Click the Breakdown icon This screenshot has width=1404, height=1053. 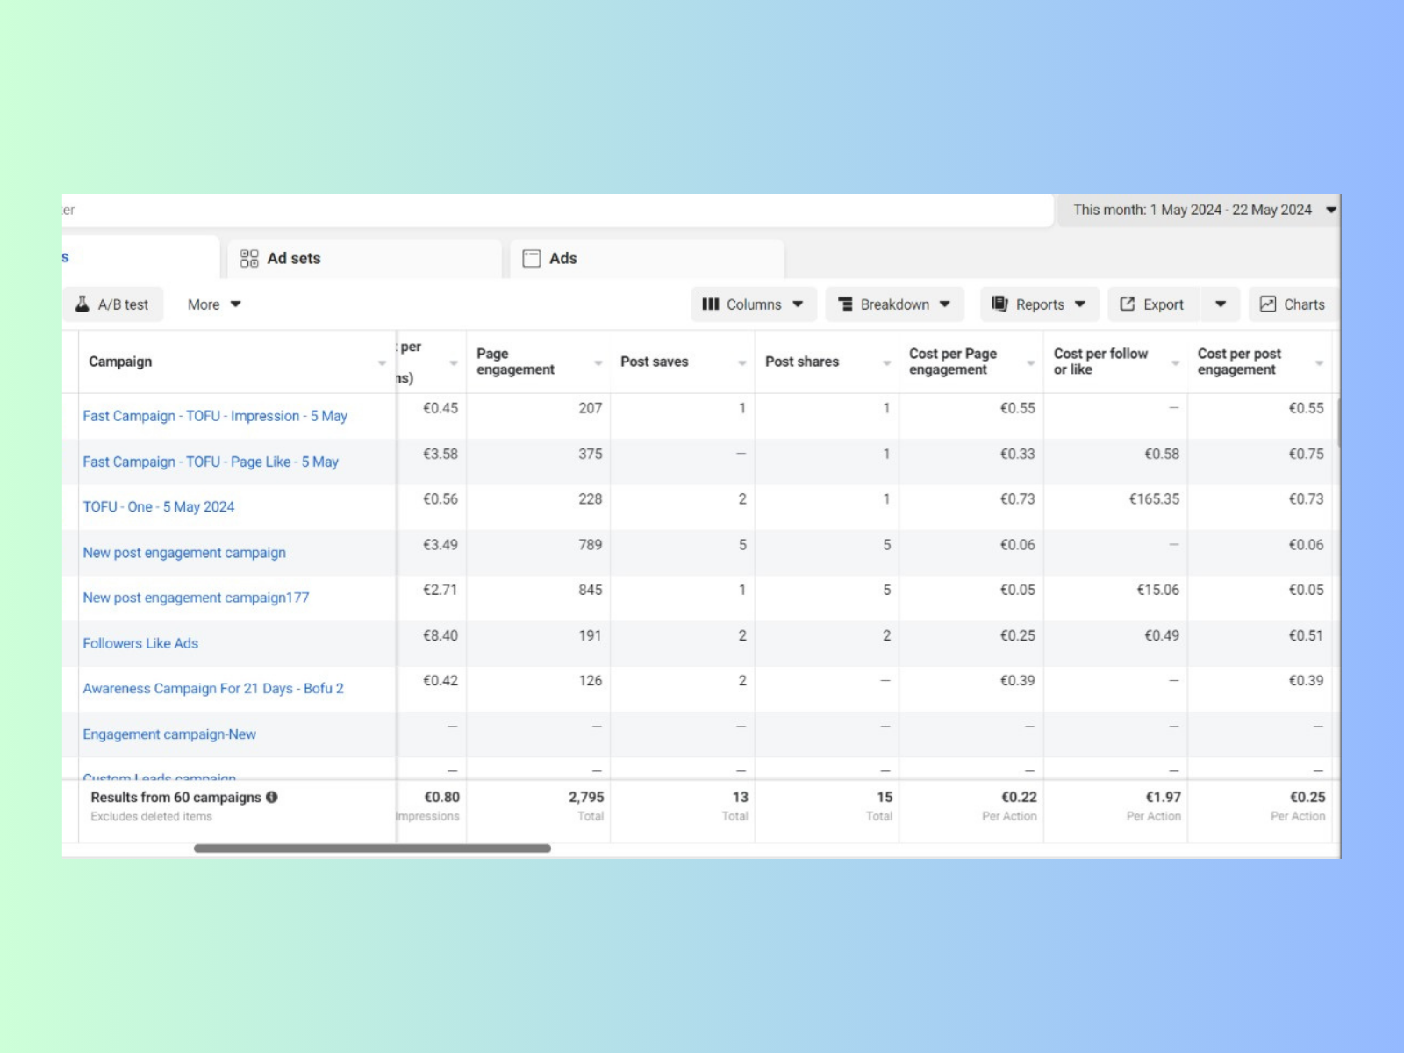point(846,304)
